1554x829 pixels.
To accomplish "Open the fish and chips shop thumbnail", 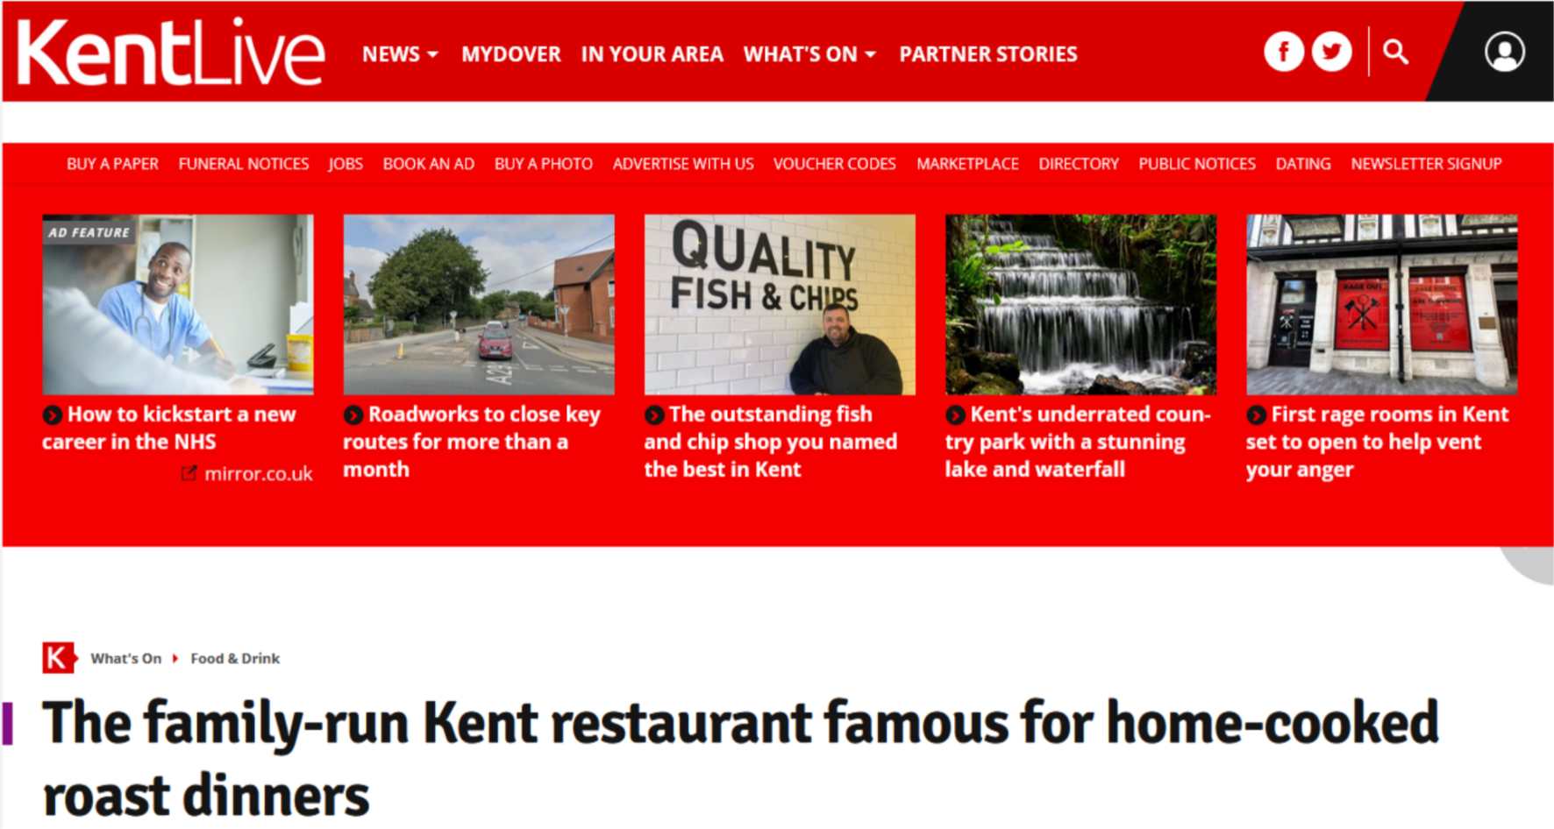I will (780, 304).
